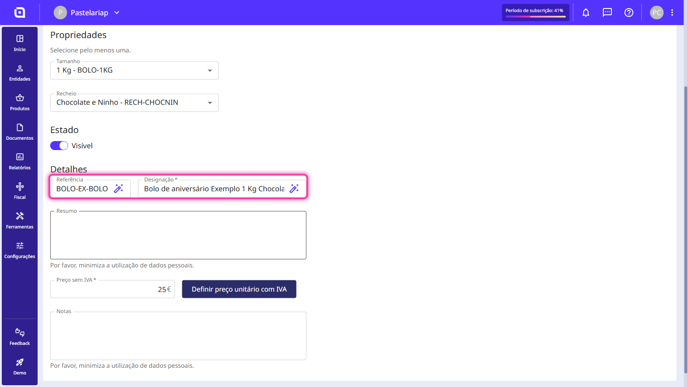The height and width of the screenshot is (387, 688).
Task: Open Documentos in the sidebar
Action: pyautogui.click(x=20, y=132)
